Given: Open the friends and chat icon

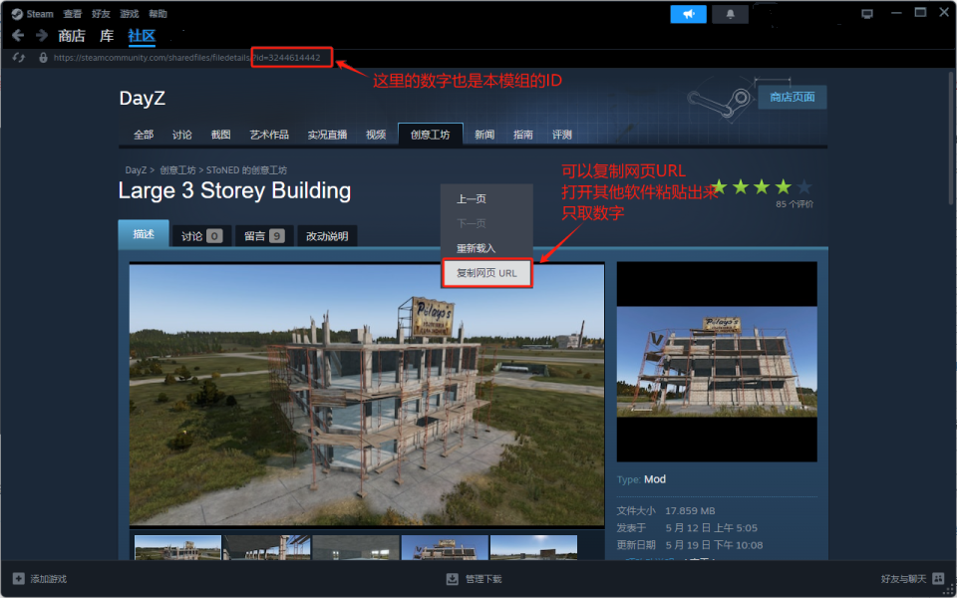Looking at the screenshot, I should pos(938,578).
